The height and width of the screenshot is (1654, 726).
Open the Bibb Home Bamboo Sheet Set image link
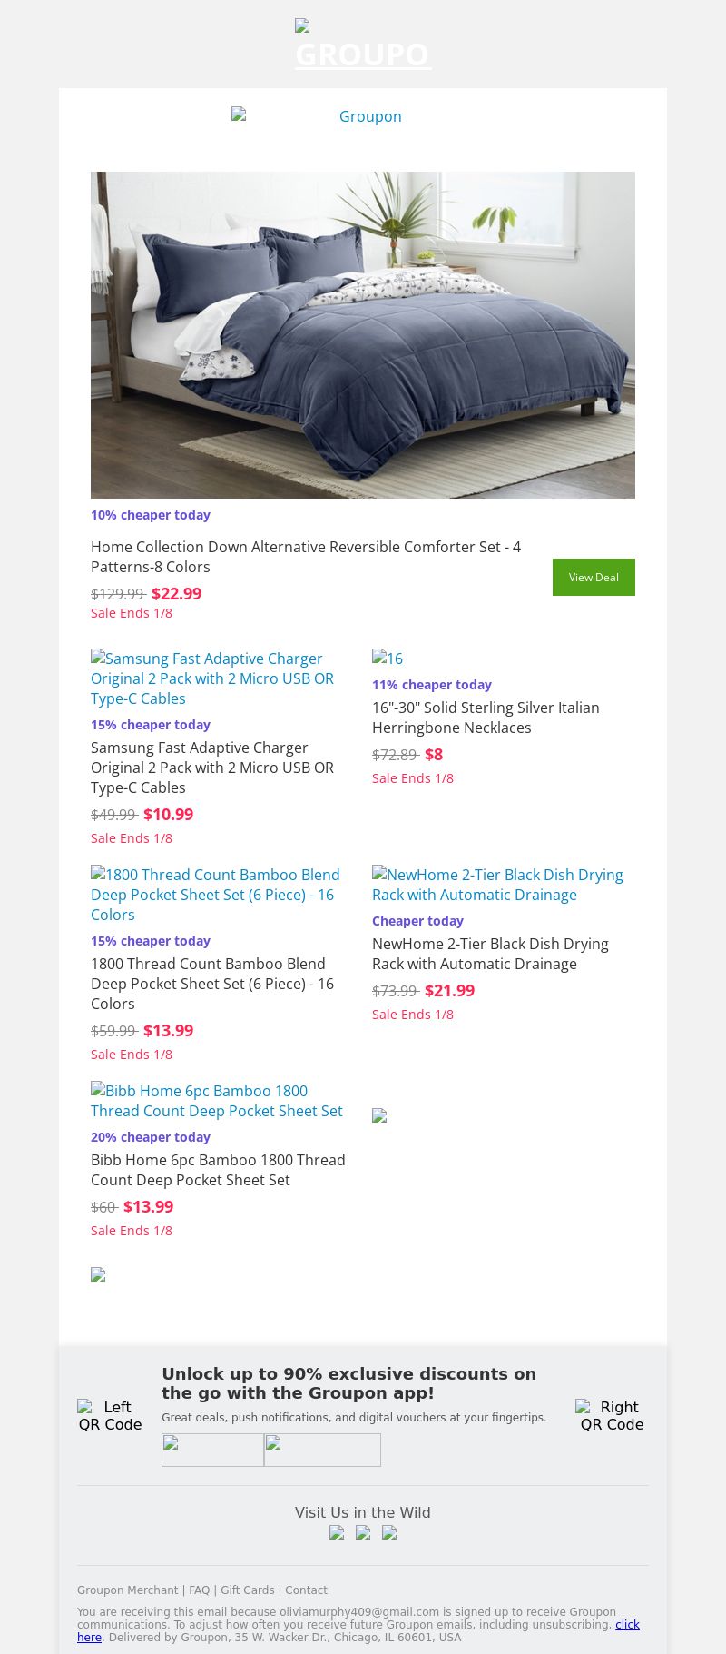pyautogui.click(x=217, y=1101)
